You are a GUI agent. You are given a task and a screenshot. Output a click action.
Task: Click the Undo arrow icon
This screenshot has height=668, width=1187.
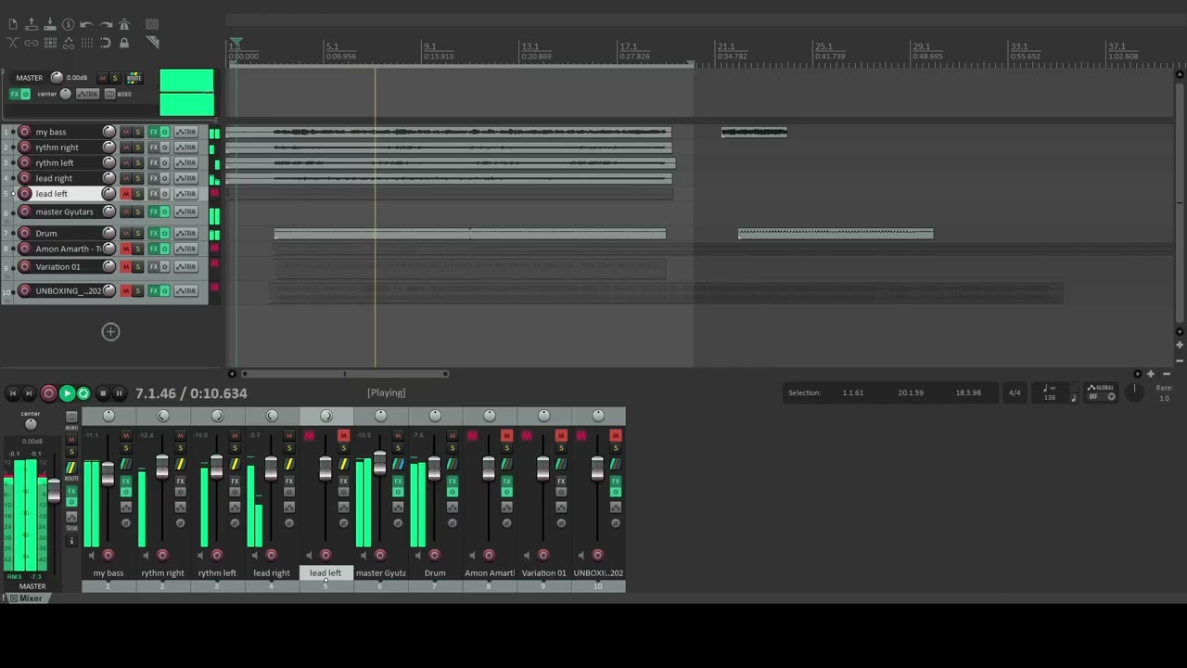click(x=86, y=24)
